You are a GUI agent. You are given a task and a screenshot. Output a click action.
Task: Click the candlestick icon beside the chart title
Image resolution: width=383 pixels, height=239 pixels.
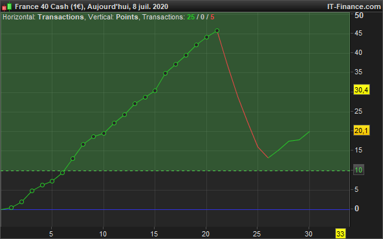point(7,6)
